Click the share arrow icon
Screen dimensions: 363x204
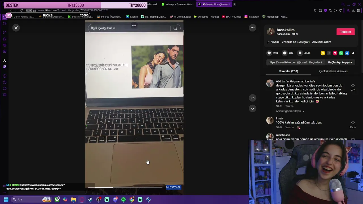click(x=353, y=53)
